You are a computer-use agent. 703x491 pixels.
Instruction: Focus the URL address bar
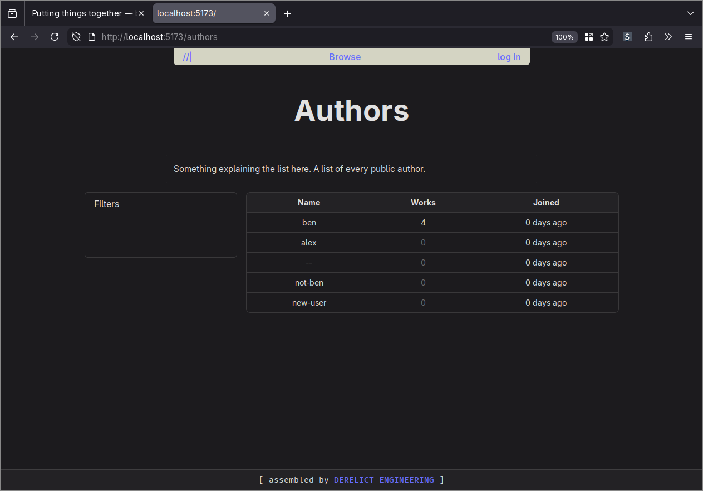(x=323, y=37)
